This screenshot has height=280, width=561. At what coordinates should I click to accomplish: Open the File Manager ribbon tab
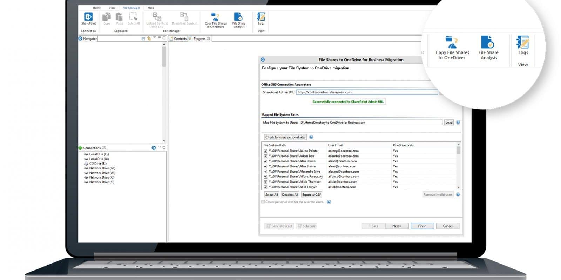coord(131,8)
